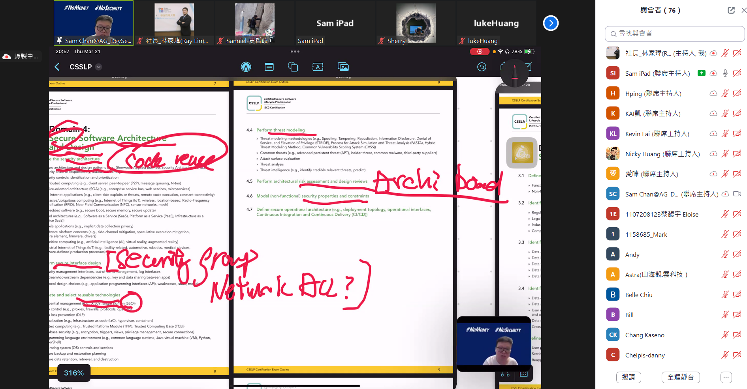This screenshot has width=747, height=389.
Task: Select the text box tool
Action: point(318,67)
